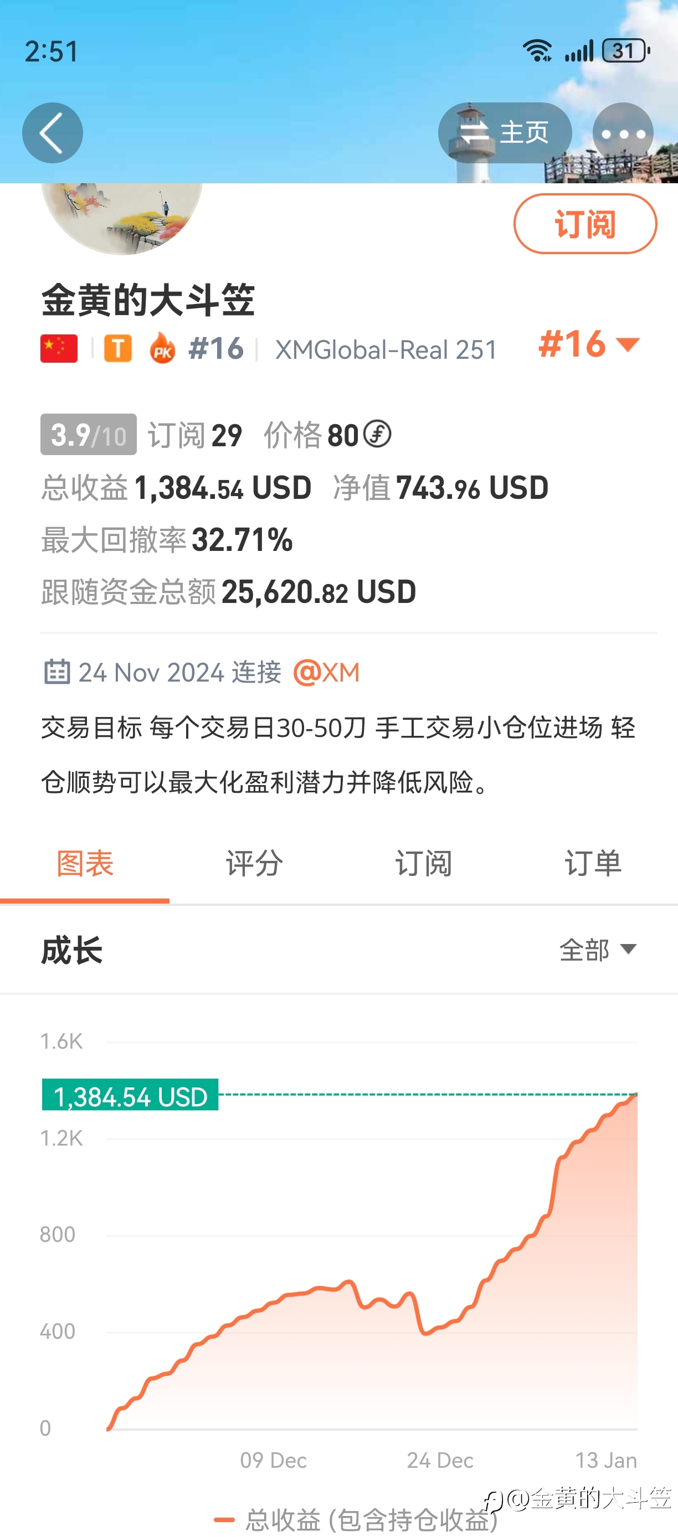Tap the calendar icon beside connection date

(x=57, y=671)
